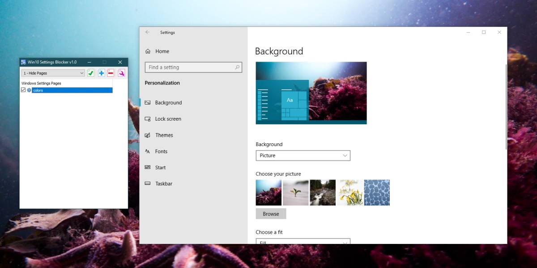Uncheck the colors page checkbox
The width and height of the screenshot is (537, 268).
[x=24, y=90]
